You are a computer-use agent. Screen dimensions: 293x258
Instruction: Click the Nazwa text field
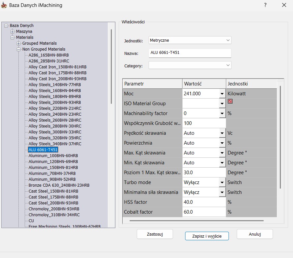[x=190, y=53]
